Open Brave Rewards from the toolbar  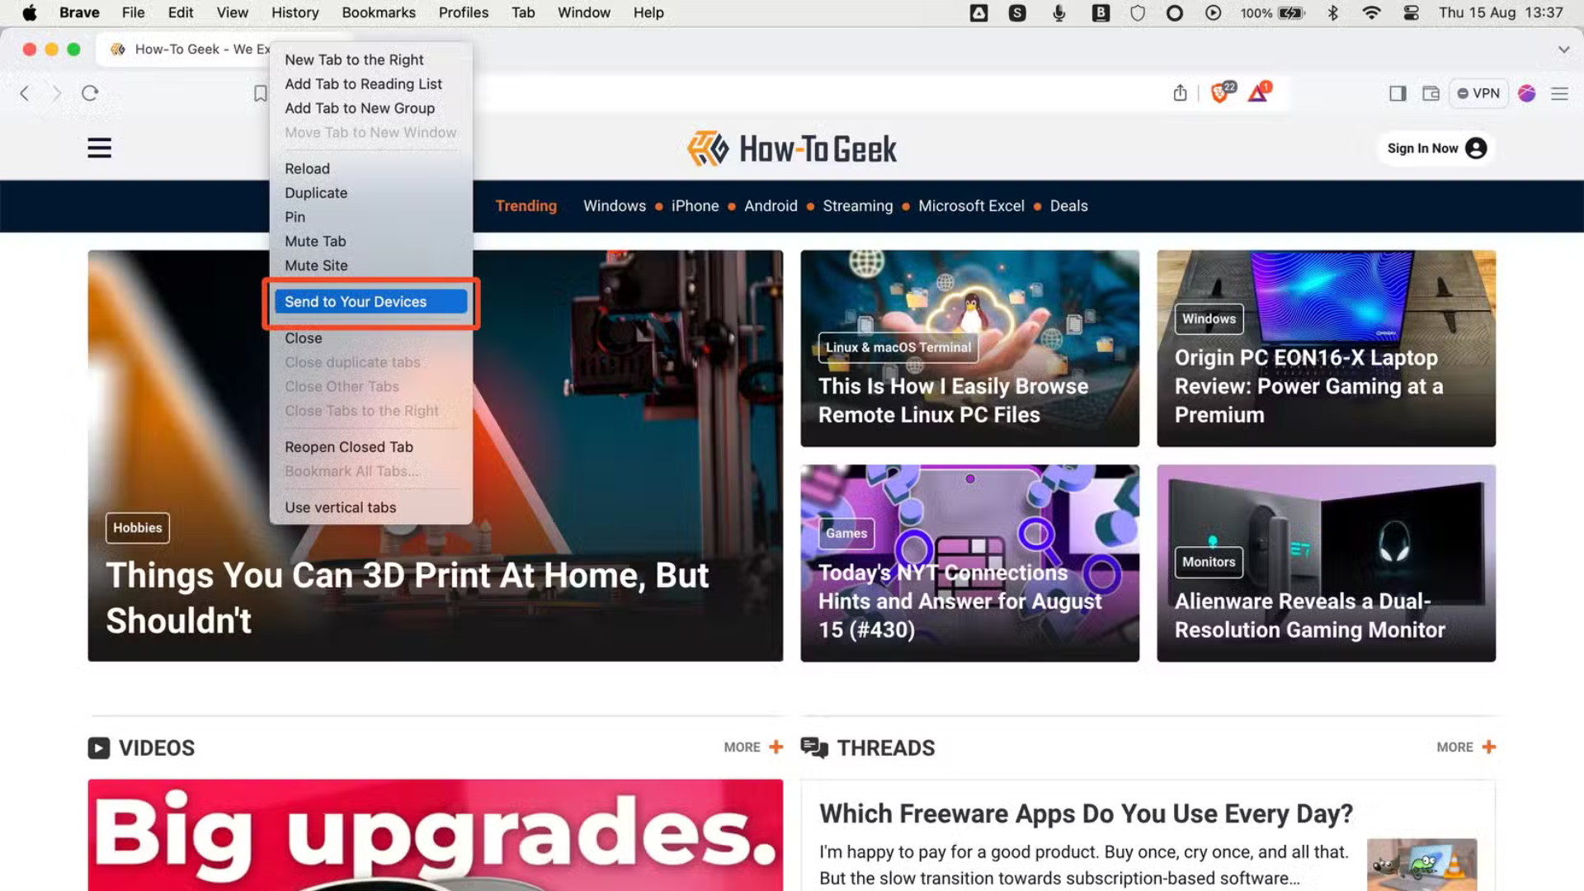click(x=1257, y=93)
